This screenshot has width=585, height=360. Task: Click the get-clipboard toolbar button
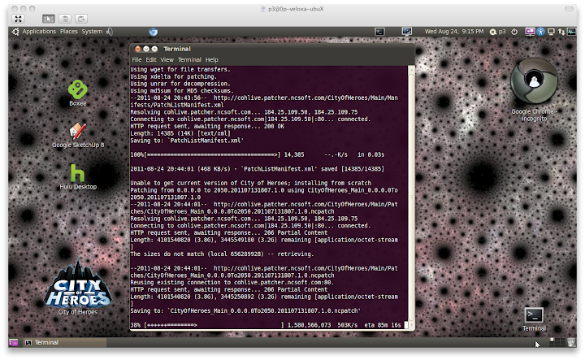coord(65,19)
